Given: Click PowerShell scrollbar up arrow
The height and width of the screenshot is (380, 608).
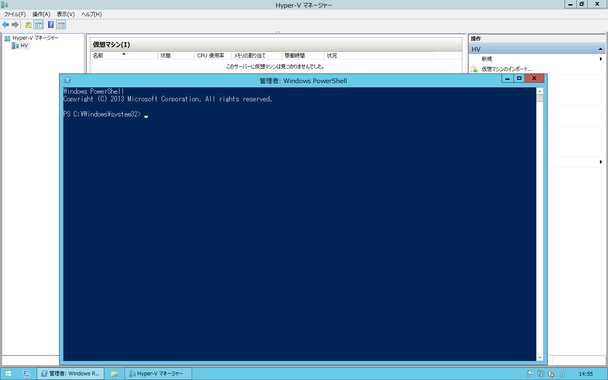Looking at the screenshot, I should (540, 91).
